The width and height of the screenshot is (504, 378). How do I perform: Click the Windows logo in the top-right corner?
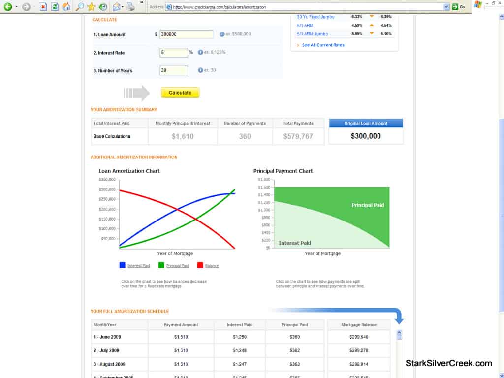477,5
